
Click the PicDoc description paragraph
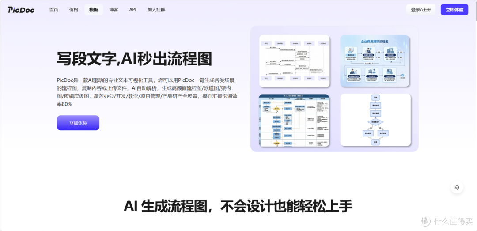147,92
